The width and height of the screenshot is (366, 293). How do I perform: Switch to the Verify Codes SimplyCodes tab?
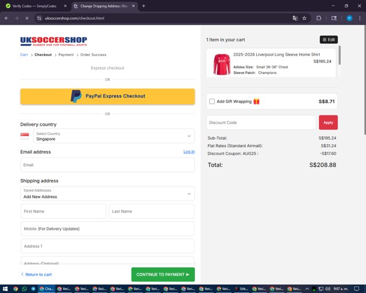[x=34, y=6]
